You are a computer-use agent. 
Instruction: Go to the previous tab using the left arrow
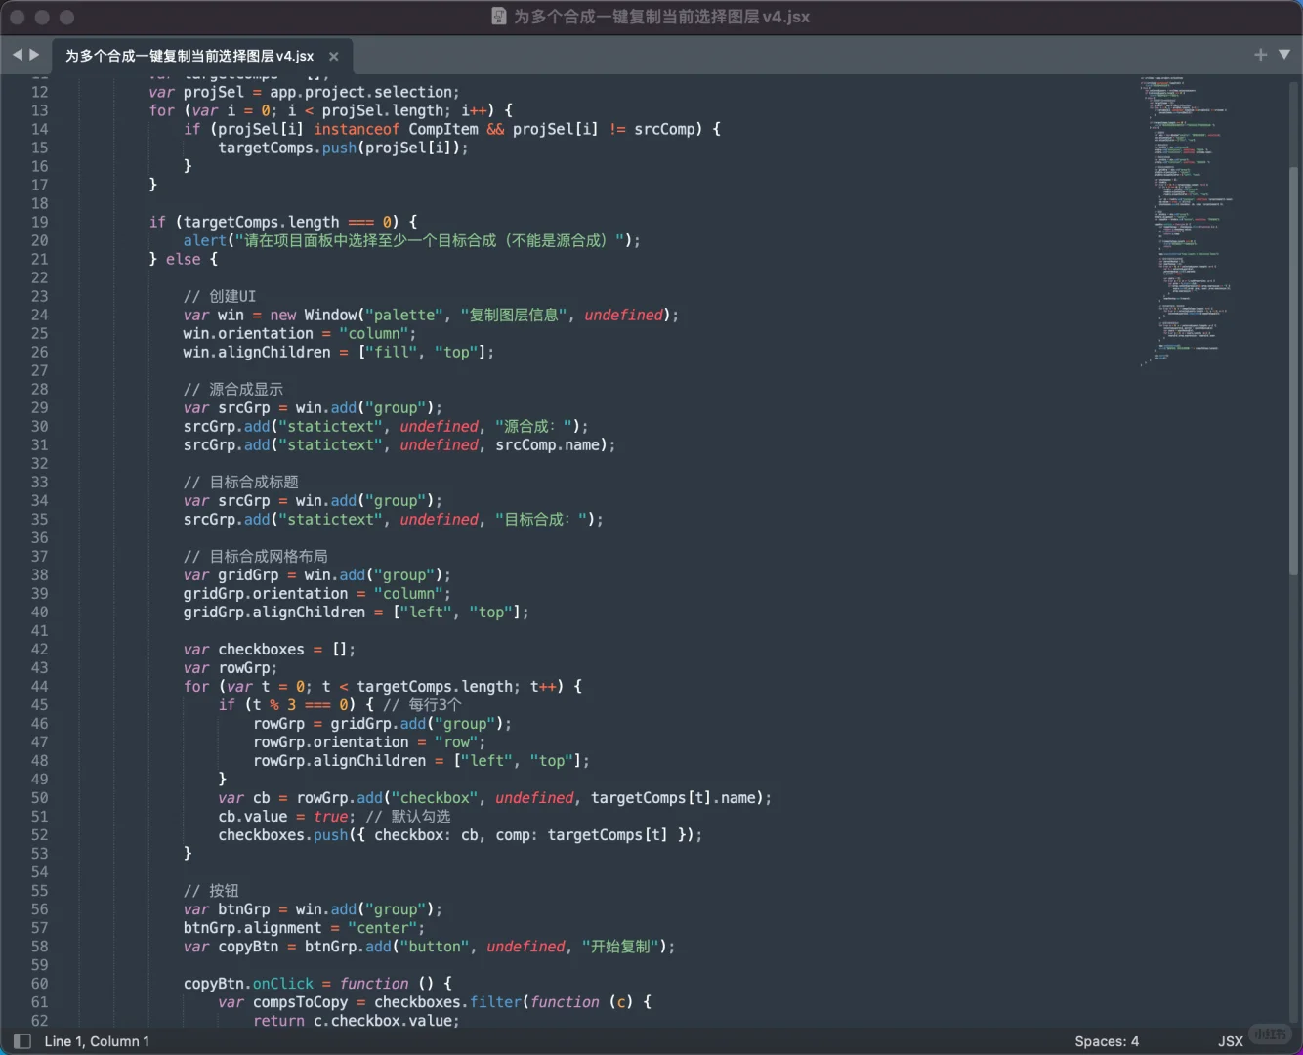click(x=17, y=55)
